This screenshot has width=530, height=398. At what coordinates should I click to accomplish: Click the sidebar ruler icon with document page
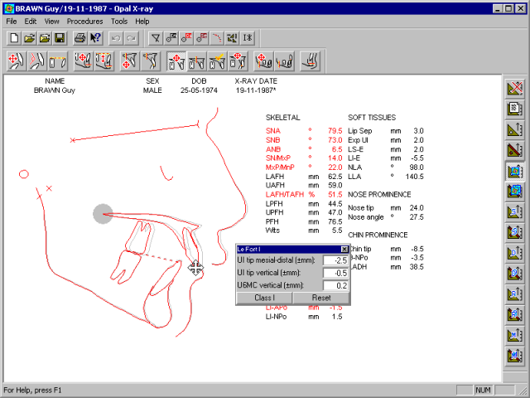tap(515, 109)
